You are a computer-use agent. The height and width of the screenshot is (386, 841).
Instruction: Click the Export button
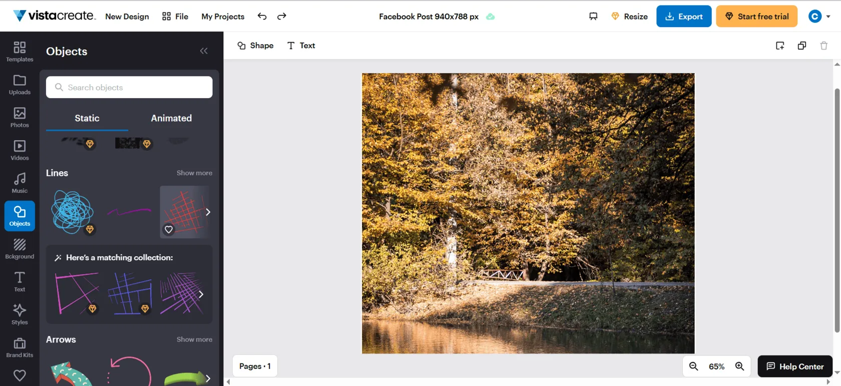[x=683, y=17]
